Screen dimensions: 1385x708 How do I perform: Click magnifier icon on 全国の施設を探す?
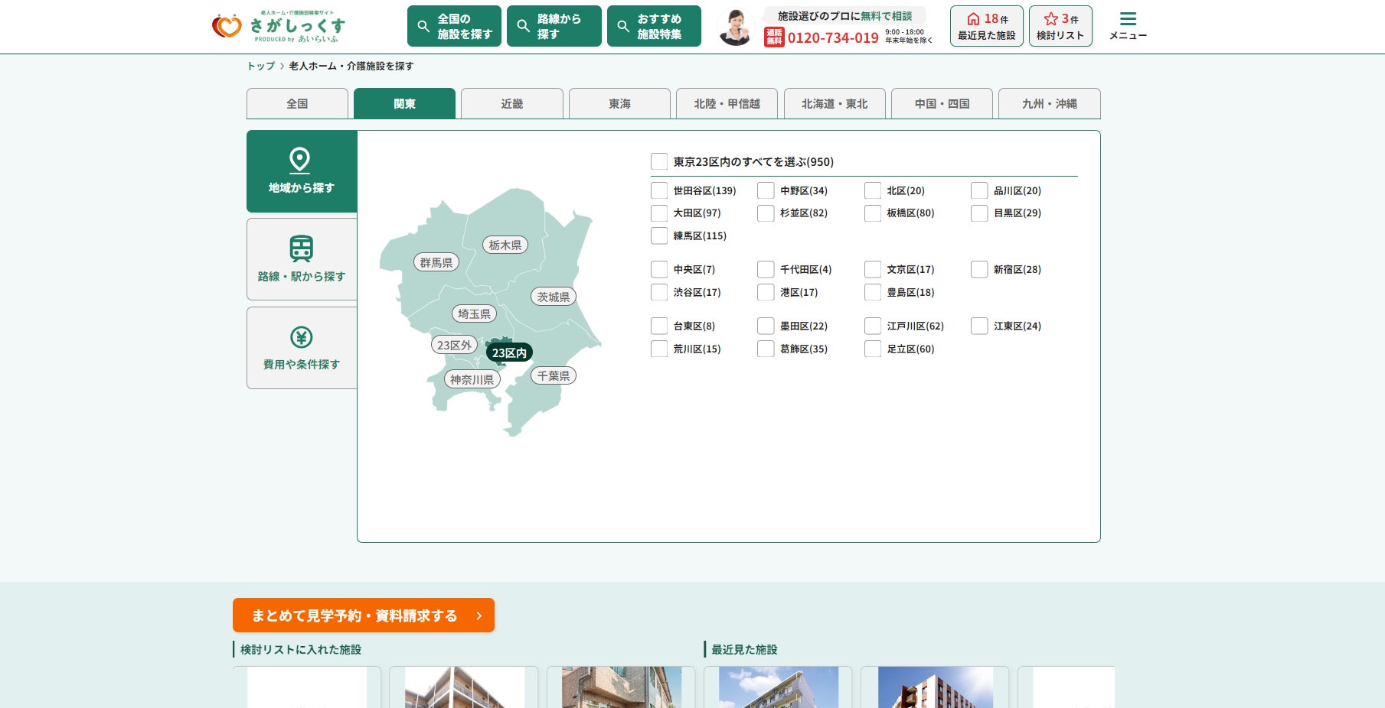point(423,27)
